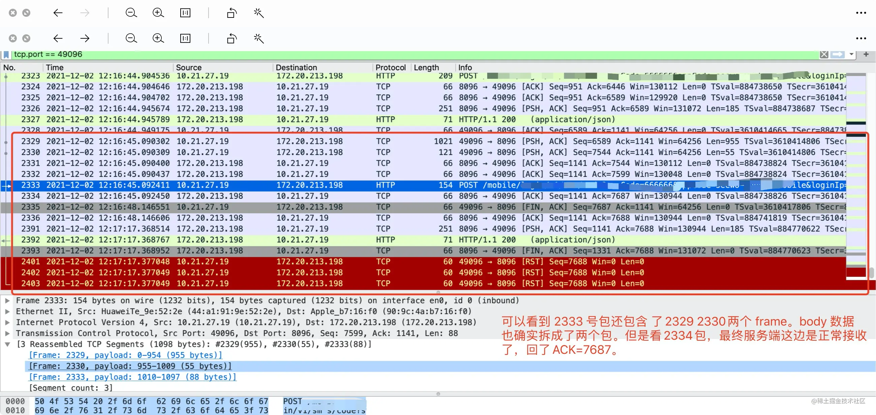This screenshot has height=415, width=876.
Task: Open the filter history dropdown arrow
Action: (x=851, y=54)
